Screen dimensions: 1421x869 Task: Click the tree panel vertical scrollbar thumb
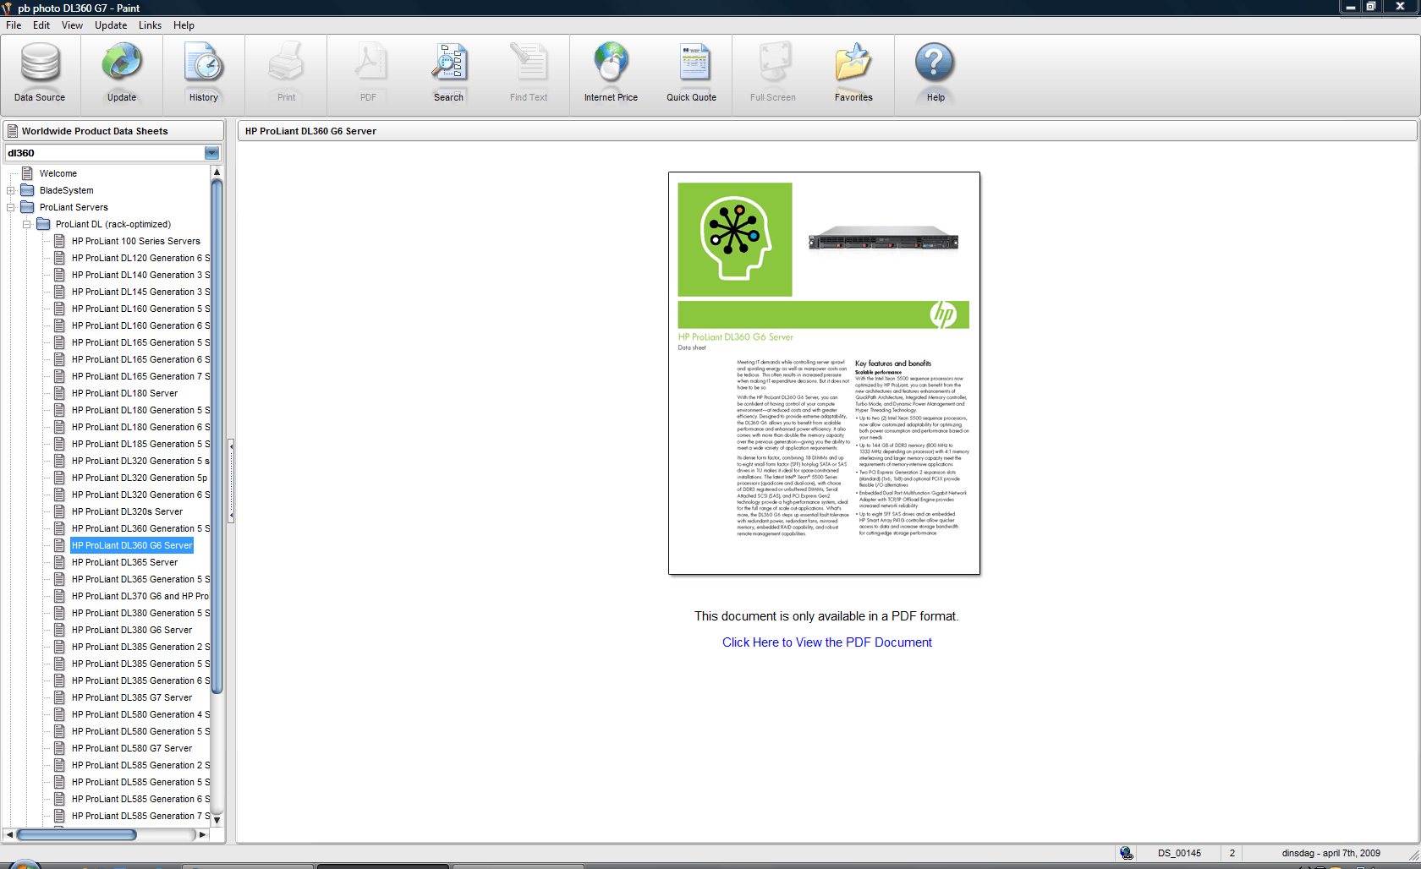(217, 435)
